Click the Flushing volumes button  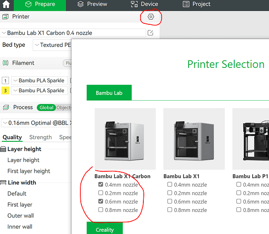67,63
